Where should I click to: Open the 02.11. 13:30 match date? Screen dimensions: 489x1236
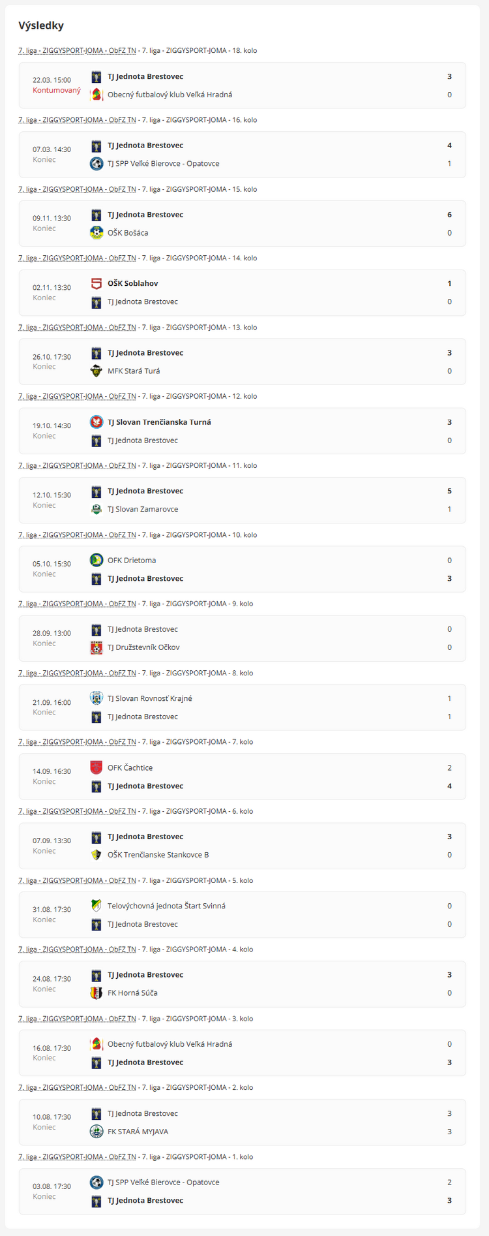pyautogui.click(x=52, y=288)
